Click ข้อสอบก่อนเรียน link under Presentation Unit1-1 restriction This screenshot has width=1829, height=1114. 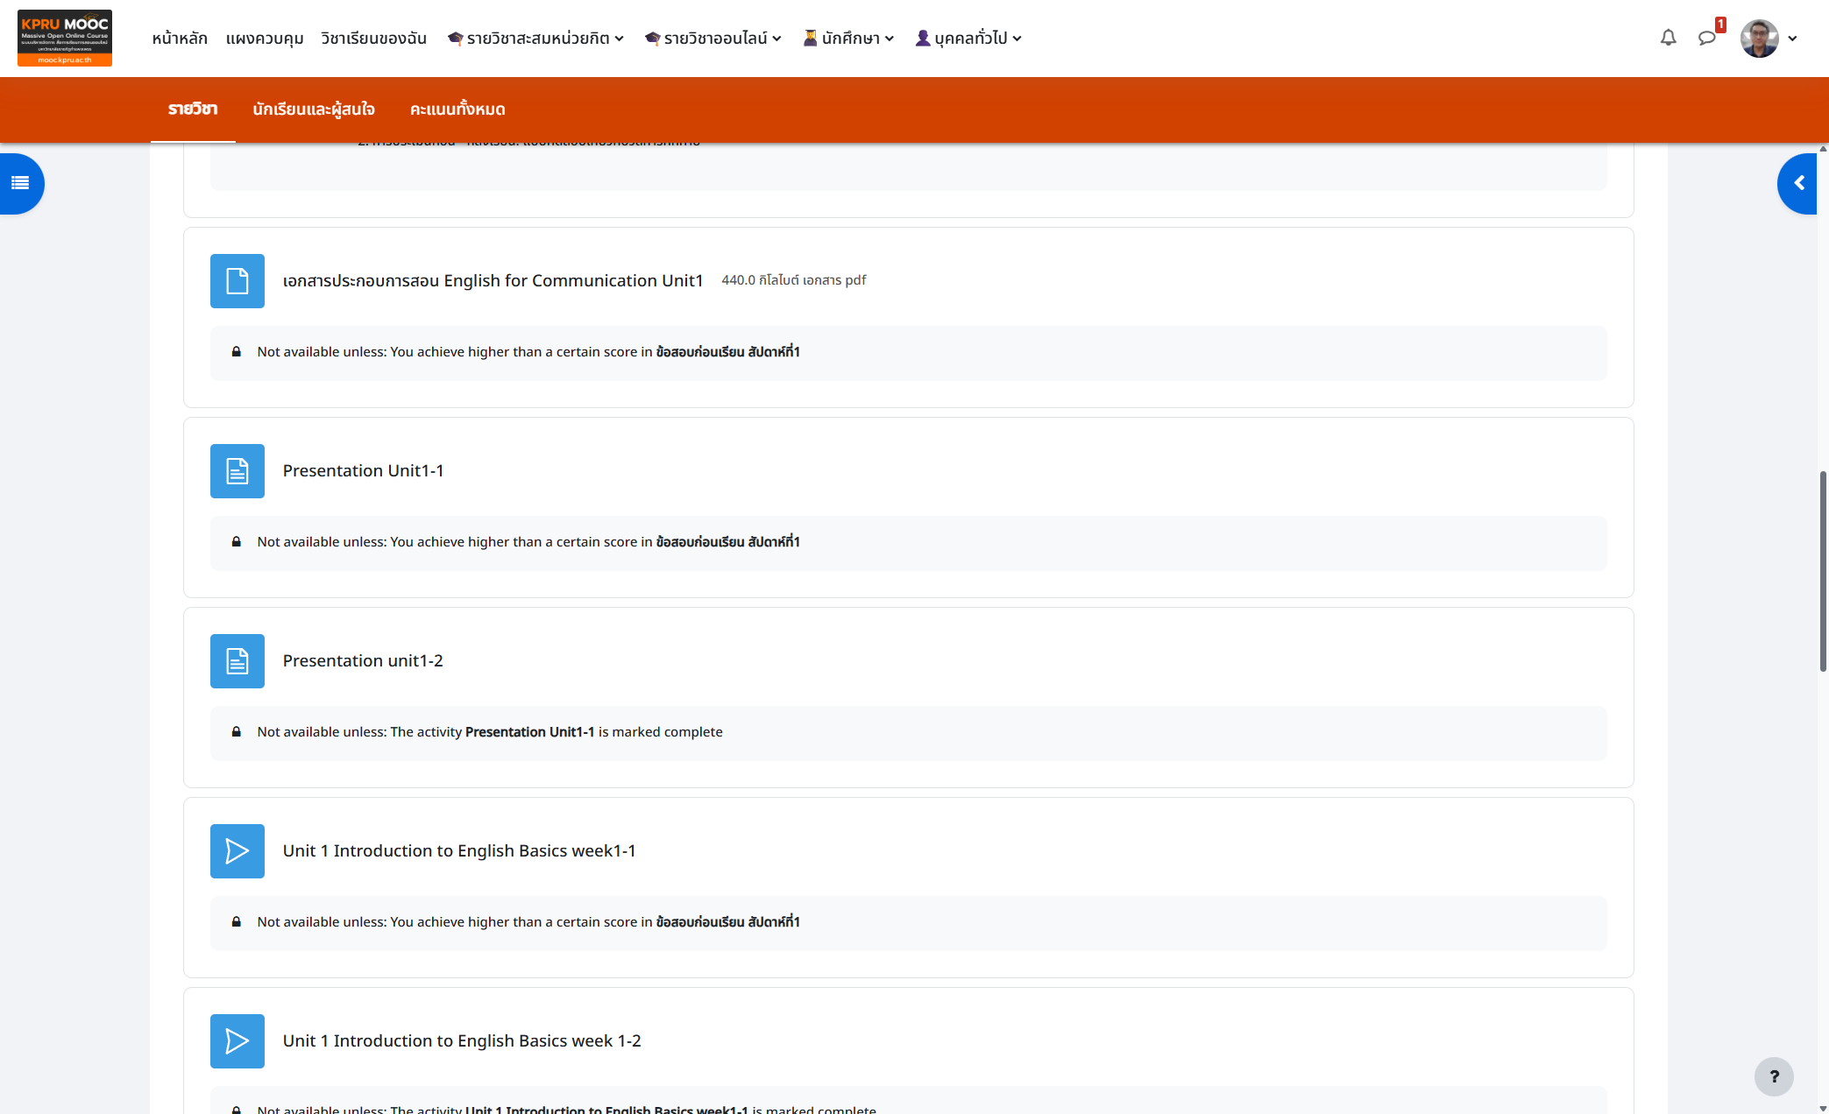[727, 541]
